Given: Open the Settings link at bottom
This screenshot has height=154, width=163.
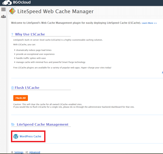Looking at the screenshot, I should pos(19,152).
